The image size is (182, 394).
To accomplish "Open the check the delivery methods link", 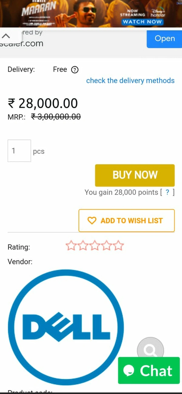I will (130, 81).
